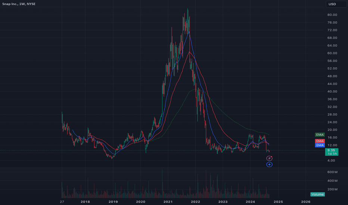Click the teal Volume indicator label
Image resolution: width=348 pixels, height=205 pixels.
[x=317, y=194]
